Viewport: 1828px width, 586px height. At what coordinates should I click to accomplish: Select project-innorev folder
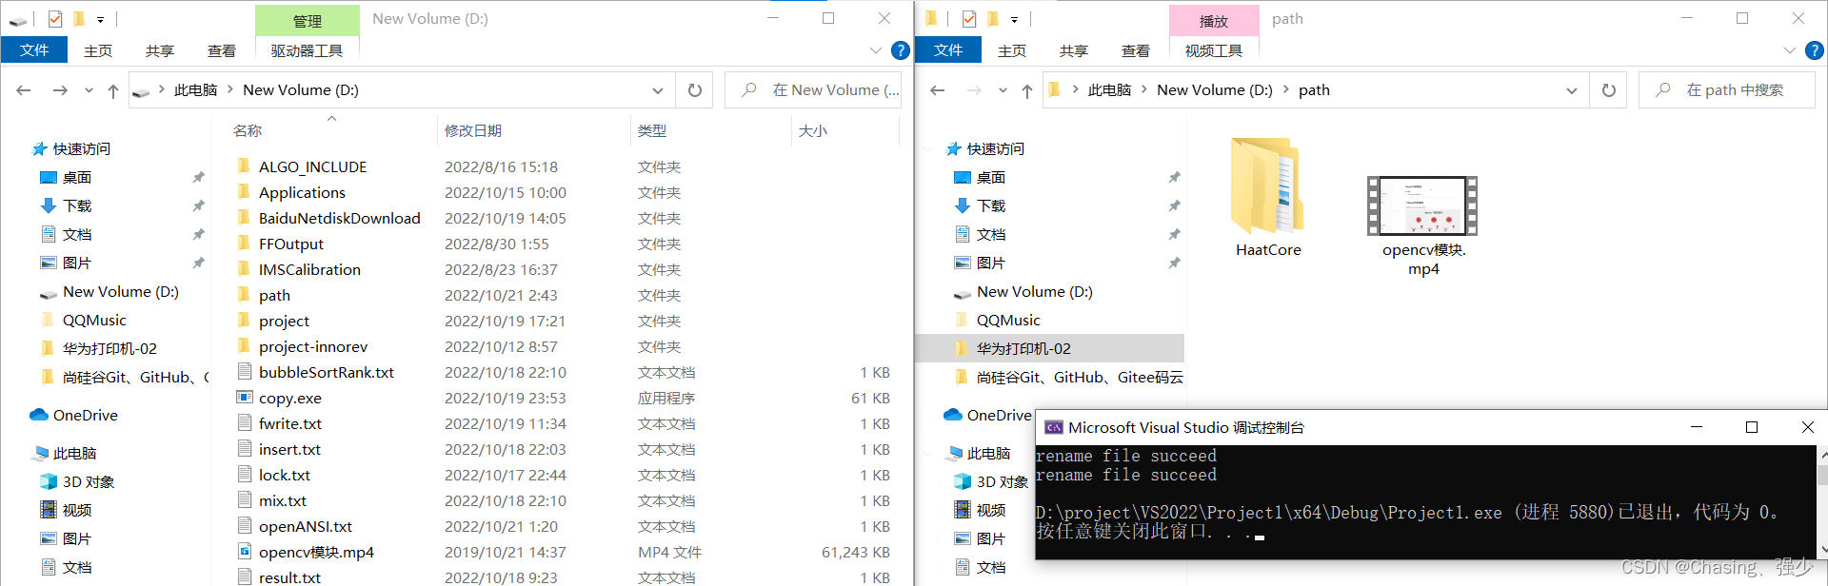click(x=313, y=346)
